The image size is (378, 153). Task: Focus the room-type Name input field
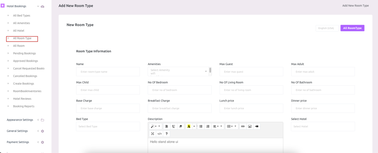108,72
